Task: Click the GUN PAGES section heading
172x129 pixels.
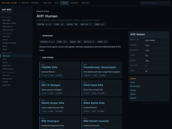Action: (48, 57)
